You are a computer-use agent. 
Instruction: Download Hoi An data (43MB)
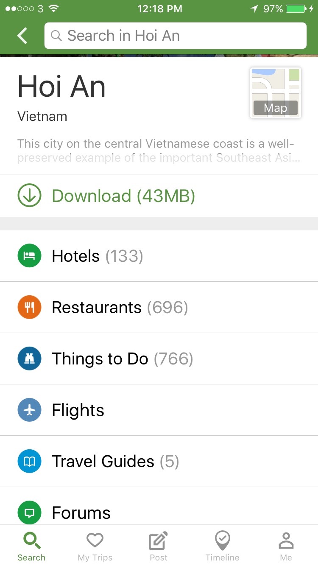[x=123, y=196]
